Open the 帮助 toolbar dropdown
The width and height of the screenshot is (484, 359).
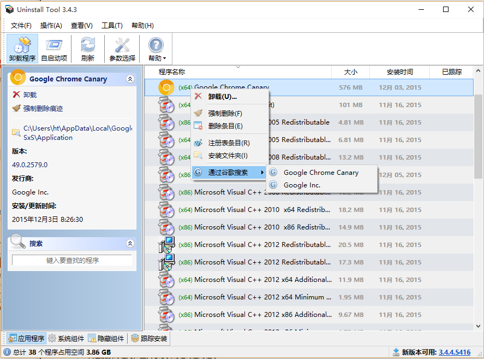157,49
